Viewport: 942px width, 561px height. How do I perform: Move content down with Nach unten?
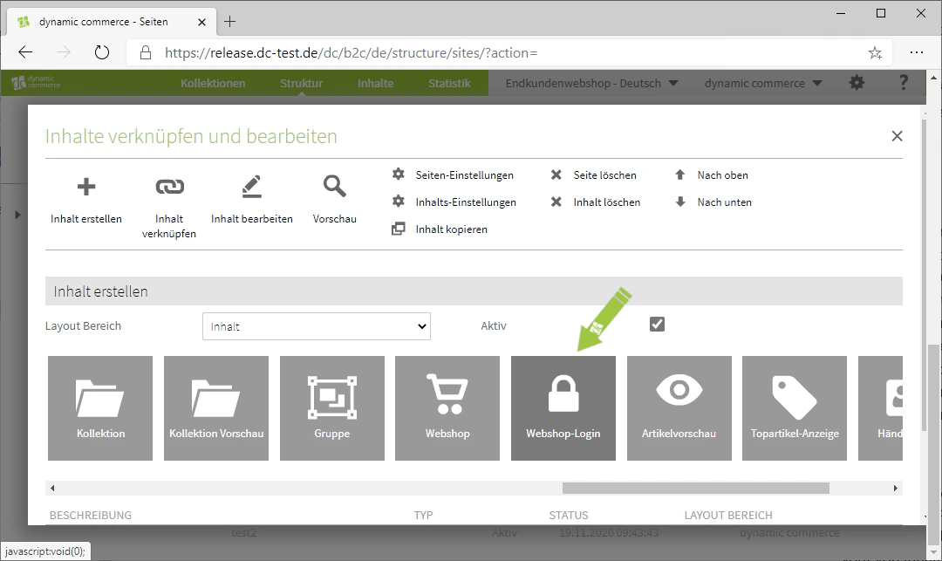713,202
